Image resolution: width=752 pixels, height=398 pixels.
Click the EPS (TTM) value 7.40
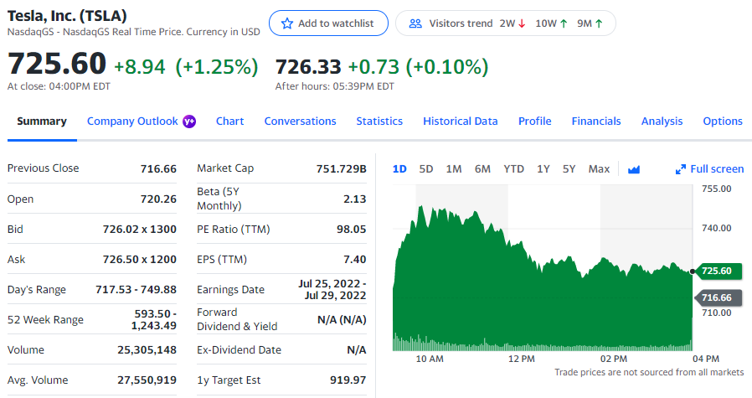tap(355, 260)
